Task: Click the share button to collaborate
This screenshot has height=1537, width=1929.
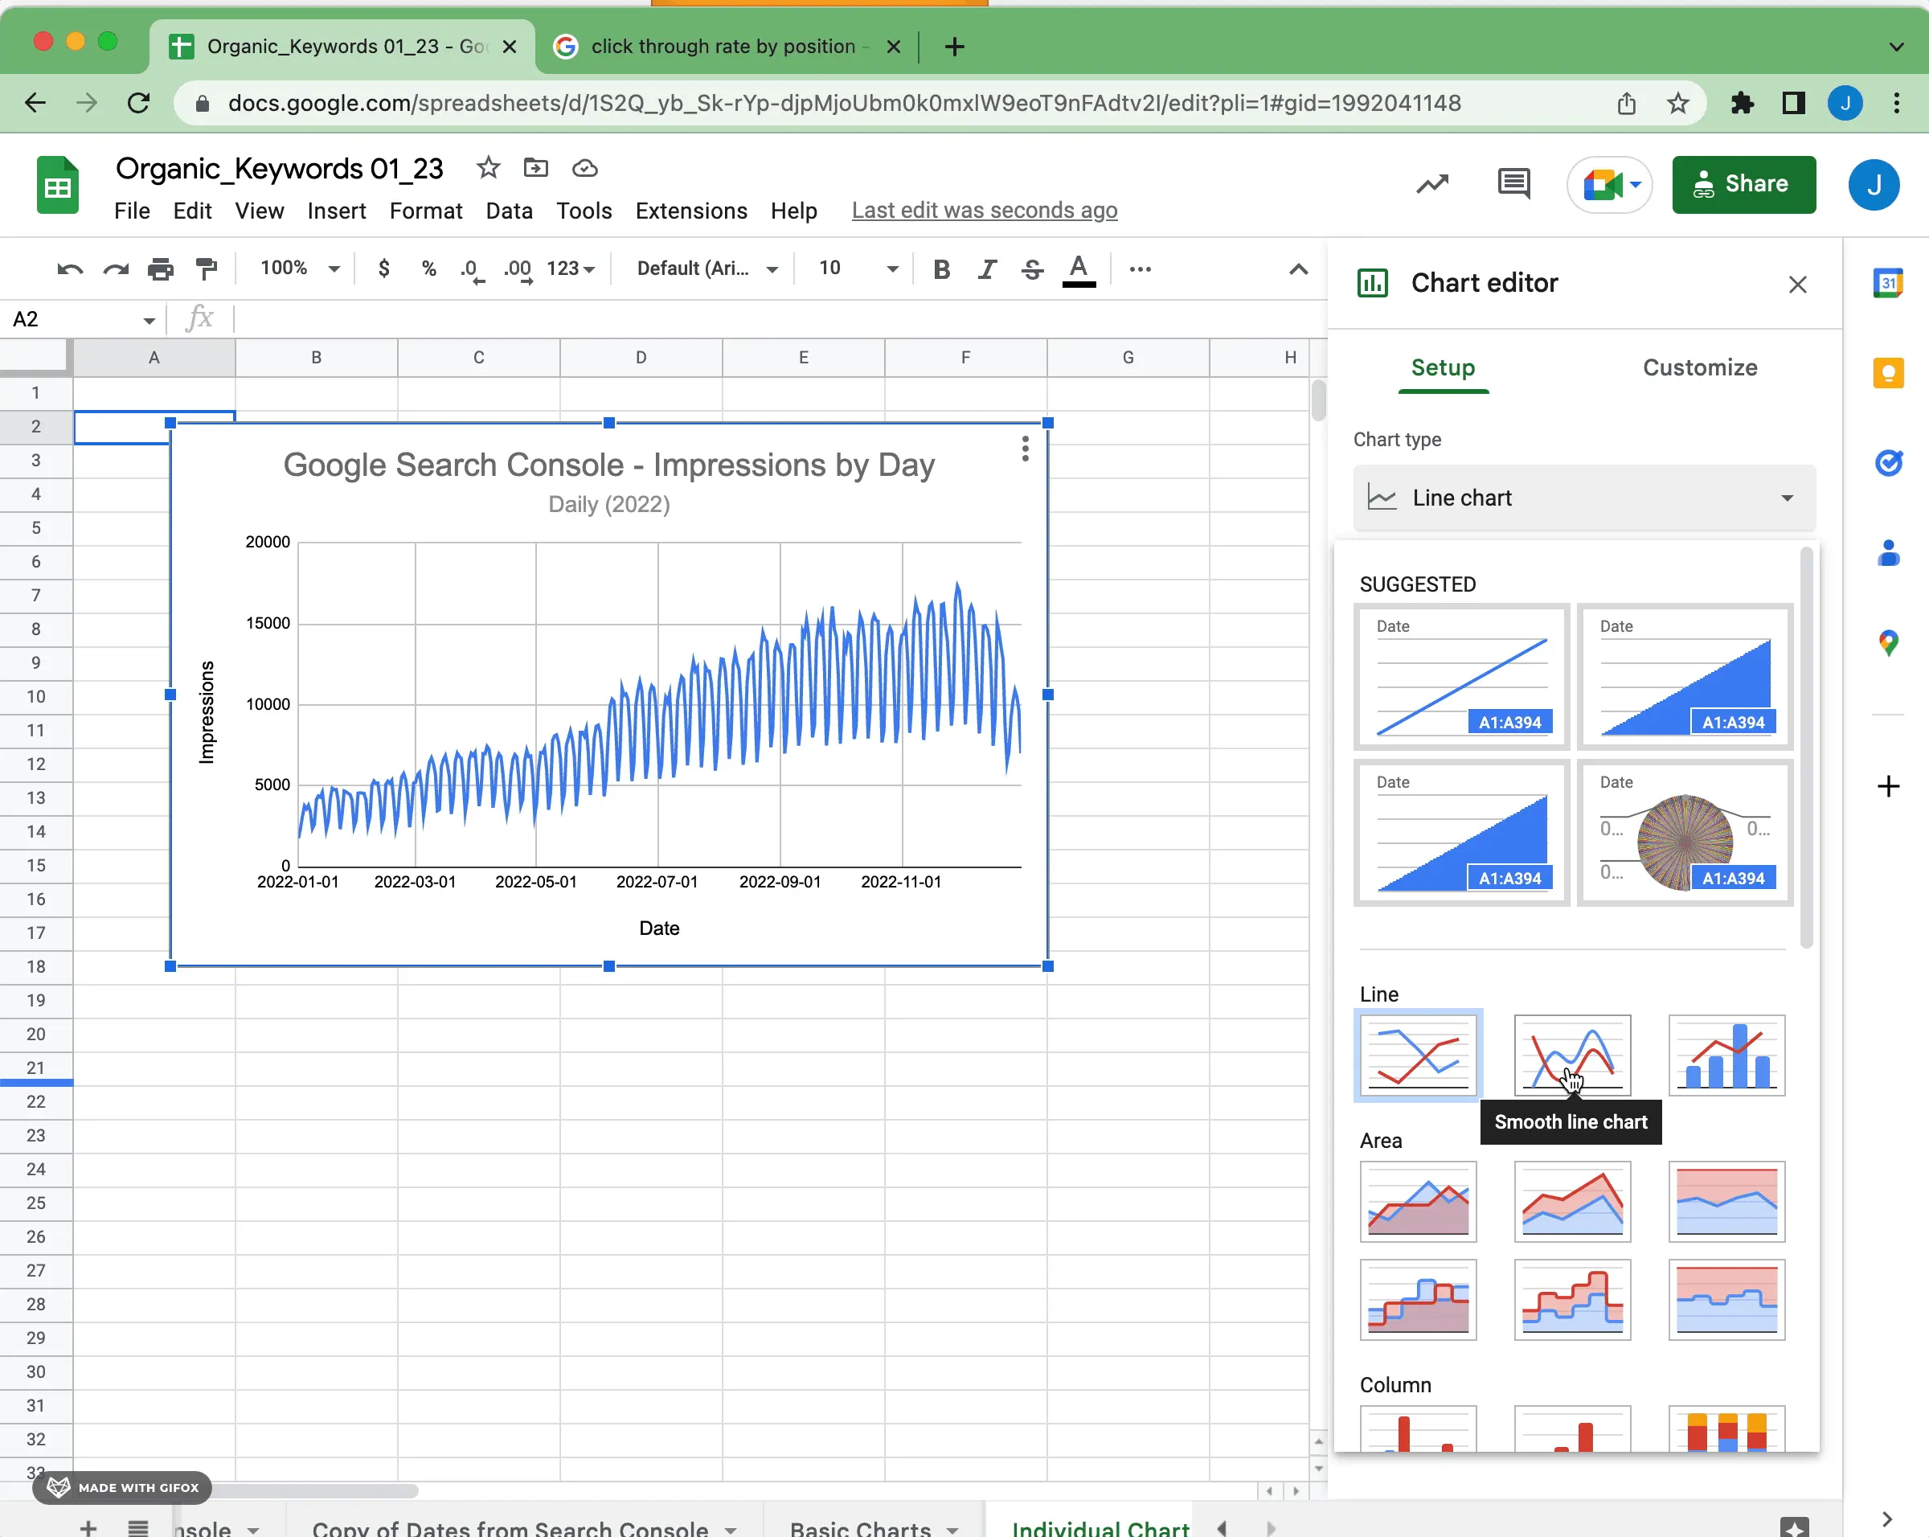Action: pyautogui.click(x=1743, y=185)
